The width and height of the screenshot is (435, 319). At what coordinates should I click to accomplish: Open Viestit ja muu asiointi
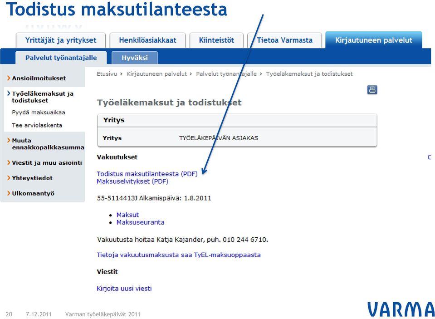(47, 163)
